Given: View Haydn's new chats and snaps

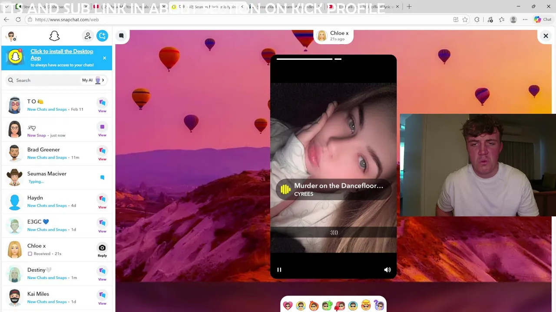Looking at the screenshot, I should coord(102,201).
